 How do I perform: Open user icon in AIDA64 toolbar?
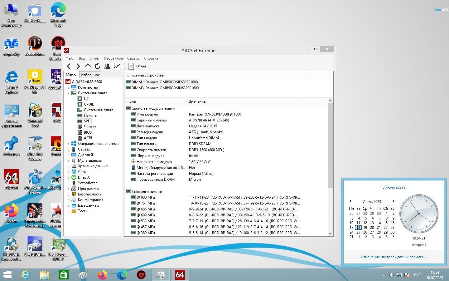(107, 66)
